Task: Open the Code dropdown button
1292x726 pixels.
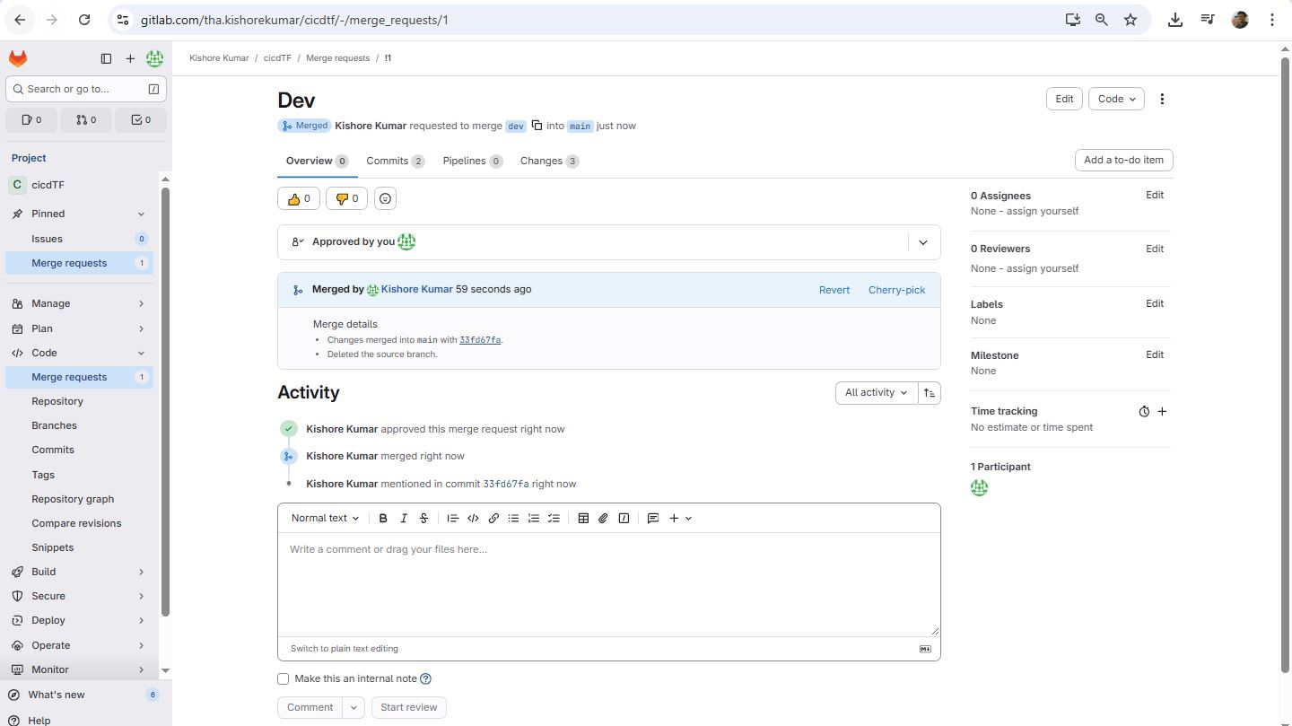Action: coord(1116,99)
